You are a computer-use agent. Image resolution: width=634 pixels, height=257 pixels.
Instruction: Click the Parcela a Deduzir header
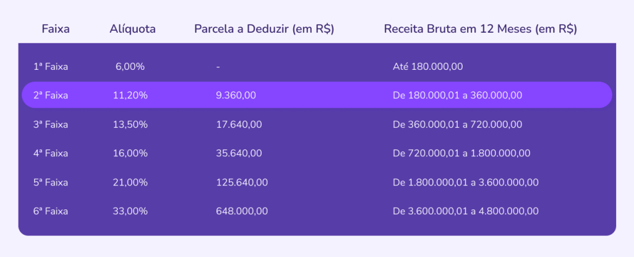coord(264,29)
